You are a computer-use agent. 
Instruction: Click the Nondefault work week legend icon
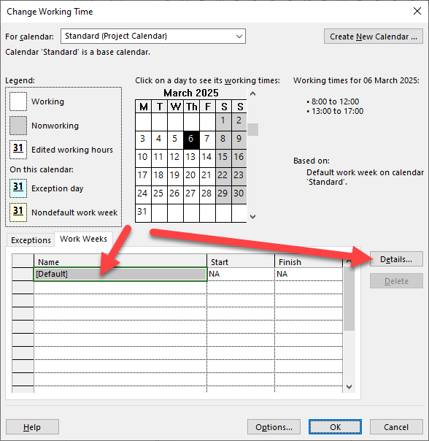tap(18, 212)
